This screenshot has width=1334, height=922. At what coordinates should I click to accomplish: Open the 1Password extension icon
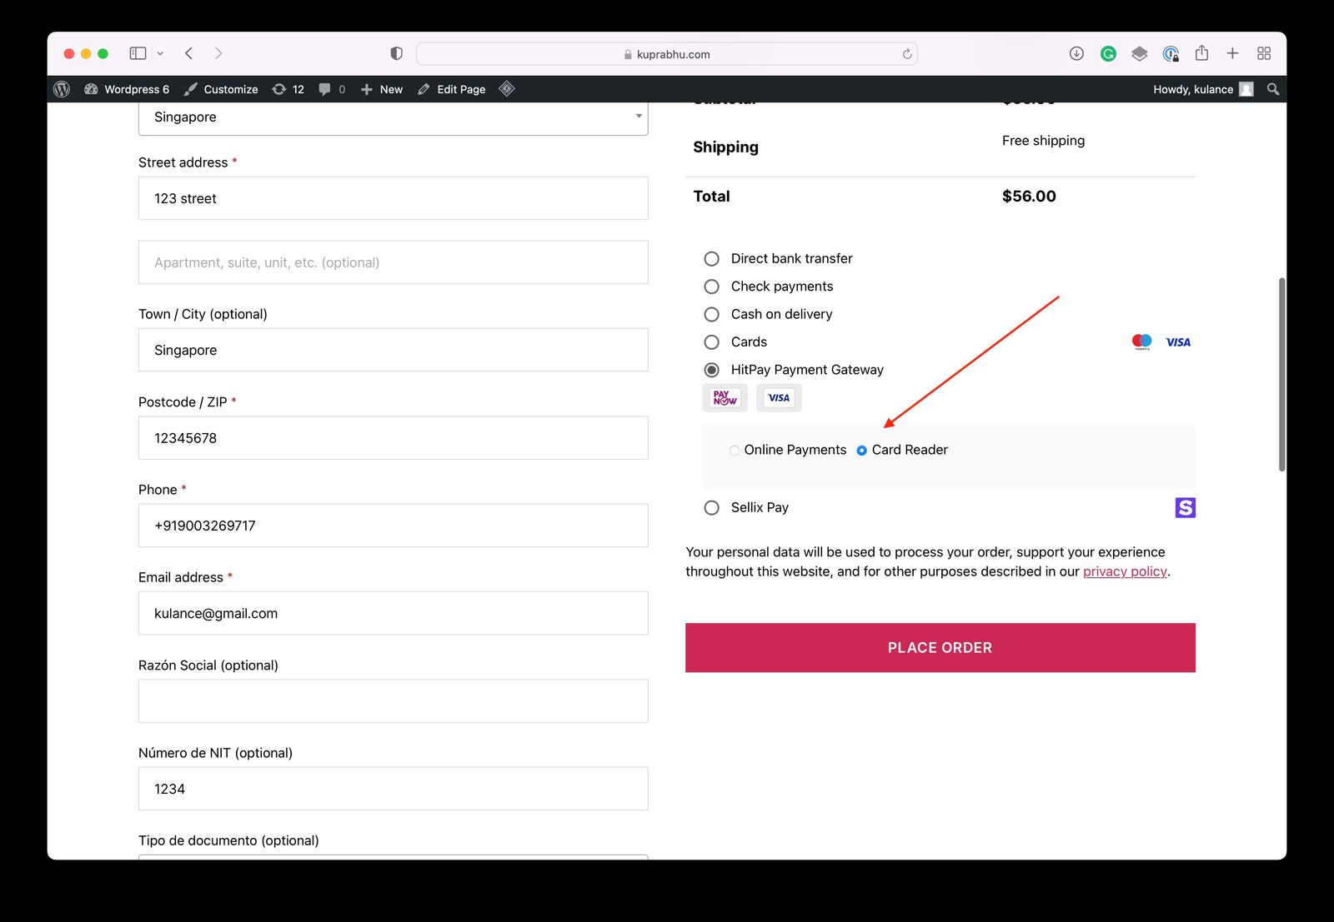pos(1170,52)
